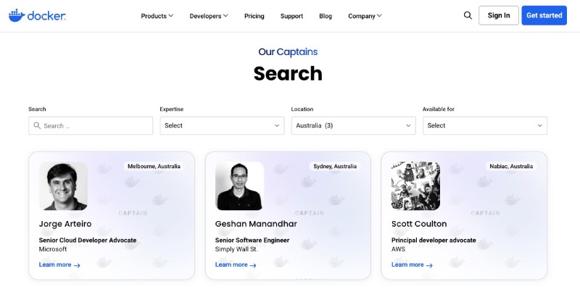Image resolution: width=580 pixels, height=300 pixels.
Task: Click Jorge Arteiro's profile photo
Action: tap(63, 186)
